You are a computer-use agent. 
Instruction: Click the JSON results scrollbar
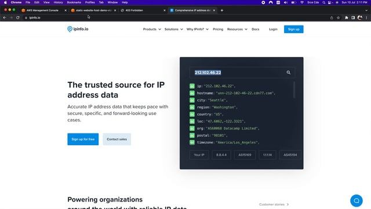(294, 90)
